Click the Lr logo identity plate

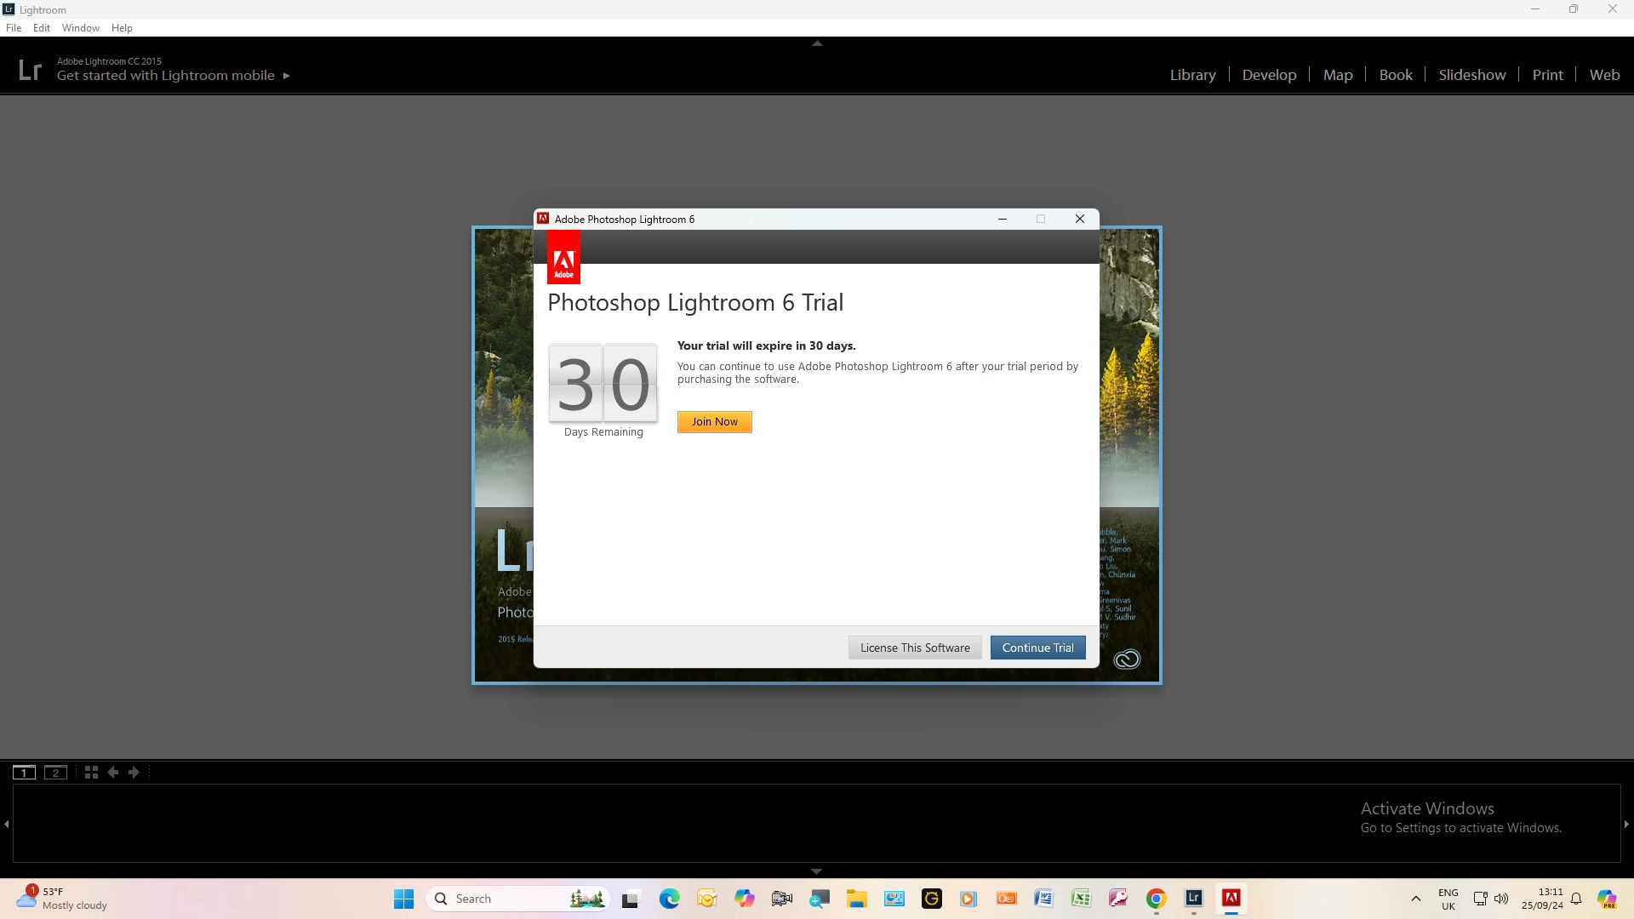point(30,70)
